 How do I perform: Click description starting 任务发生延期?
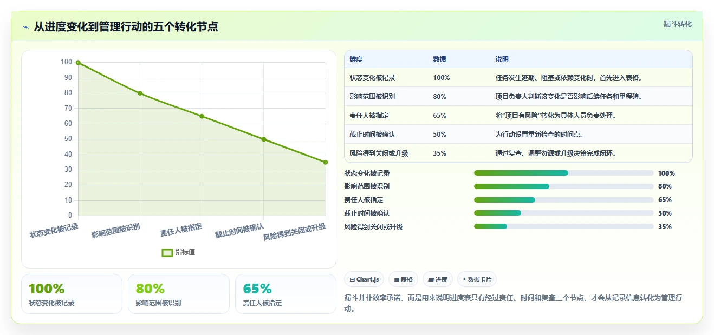[569, 78]
